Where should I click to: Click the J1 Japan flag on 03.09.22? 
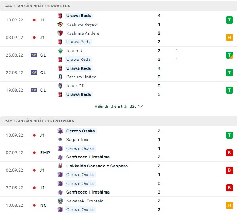click(x=34, y=38)
